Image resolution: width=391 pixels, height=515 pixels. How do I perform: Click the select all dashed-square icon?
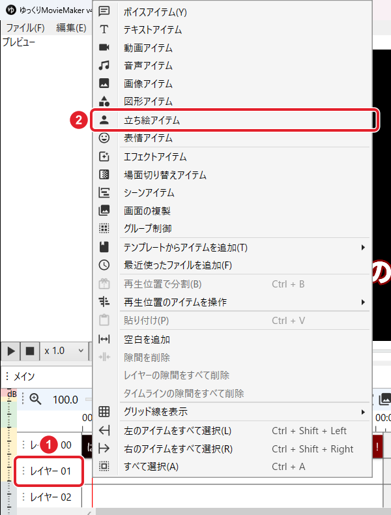coord(104,466)
